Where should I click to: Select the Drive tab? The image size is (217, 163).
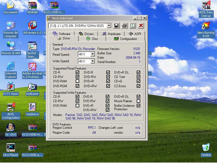[x=63, y=38]
